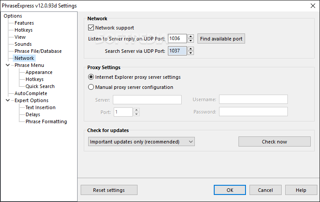The height and width of the screenshot is (202, 320).
Task: Increase the proxy Port value
Action: pyautogui.click(x=136, y=110)
